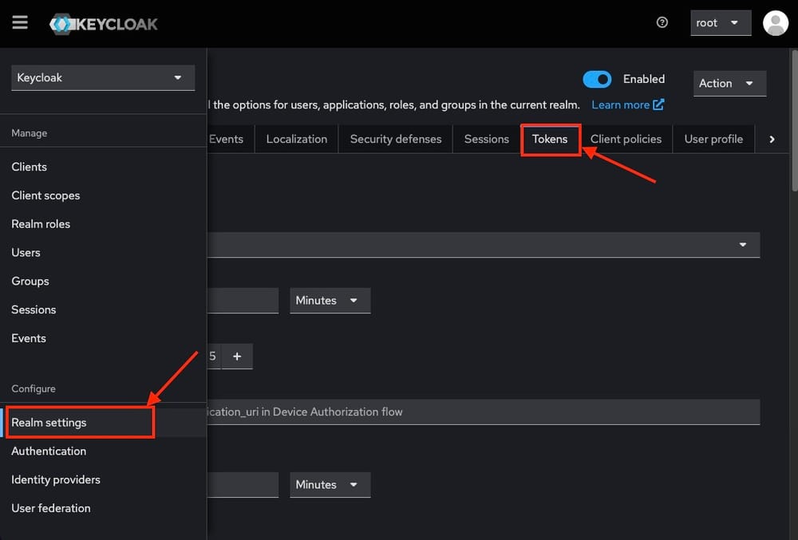Open the User federation page

tap(51, 508)
